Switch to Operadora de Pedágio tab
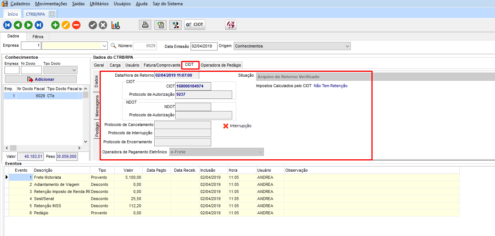The image size is (495, 236). click(x=221, y=65)
